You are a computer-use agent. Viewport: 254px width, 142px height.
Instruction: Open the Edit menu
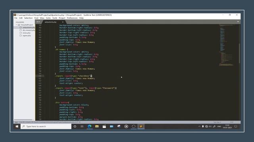tap(21, 18)
